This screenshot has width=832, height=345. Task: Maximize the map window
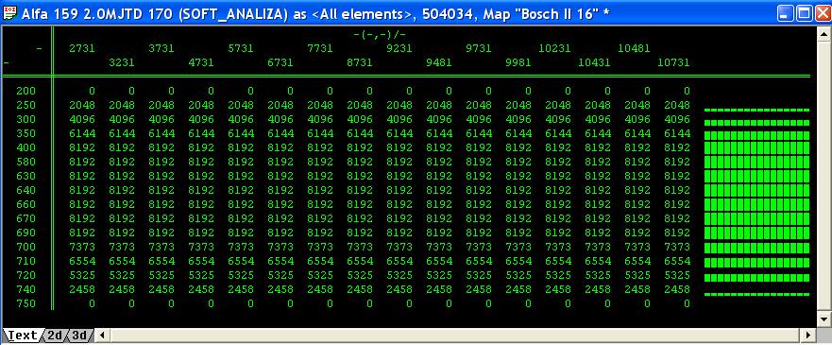click(x=803, y=13)
